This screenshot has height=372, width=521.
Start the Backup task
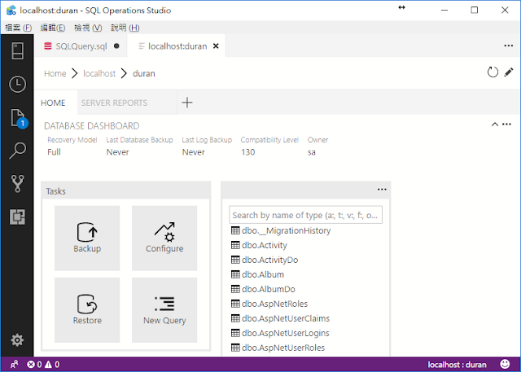click(x=87, y=239)
